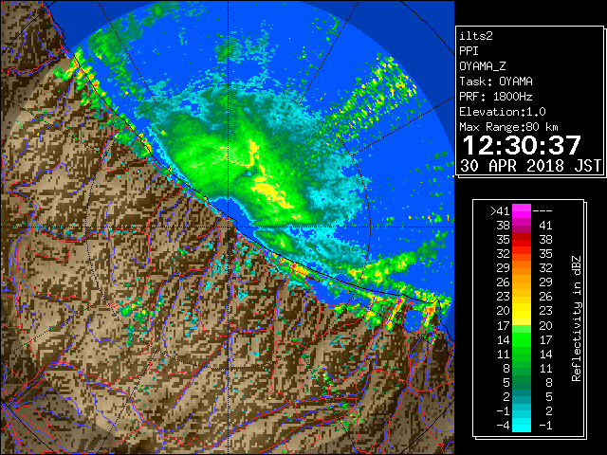Click the '30 APR 2018 JST' date
607x455 pixels.
coord(530,166)
